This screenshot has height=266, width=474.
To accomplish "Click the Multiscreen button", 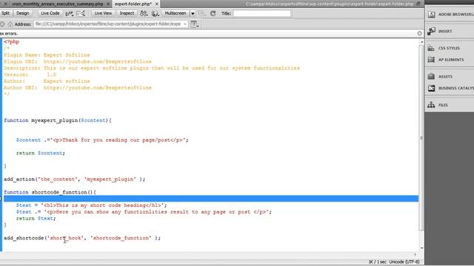I will [x=176, y=13].
